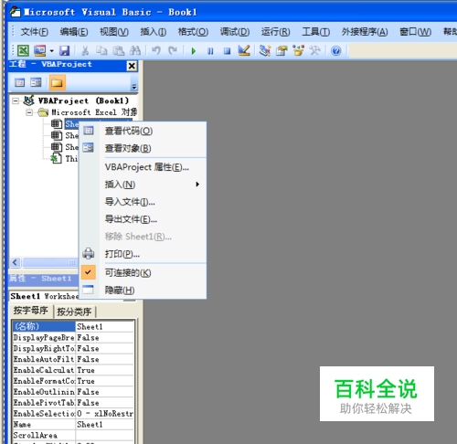The width and height of the screenshot is (457, 444).
Task: Click DisplayPageBreaks value False
Action: [104, 338]
